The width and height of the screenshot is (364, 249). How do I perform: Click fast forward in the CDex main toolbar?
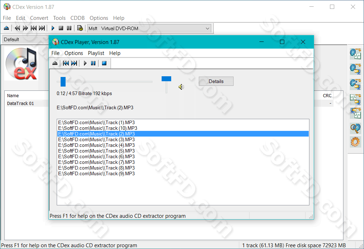click(25, 28)
